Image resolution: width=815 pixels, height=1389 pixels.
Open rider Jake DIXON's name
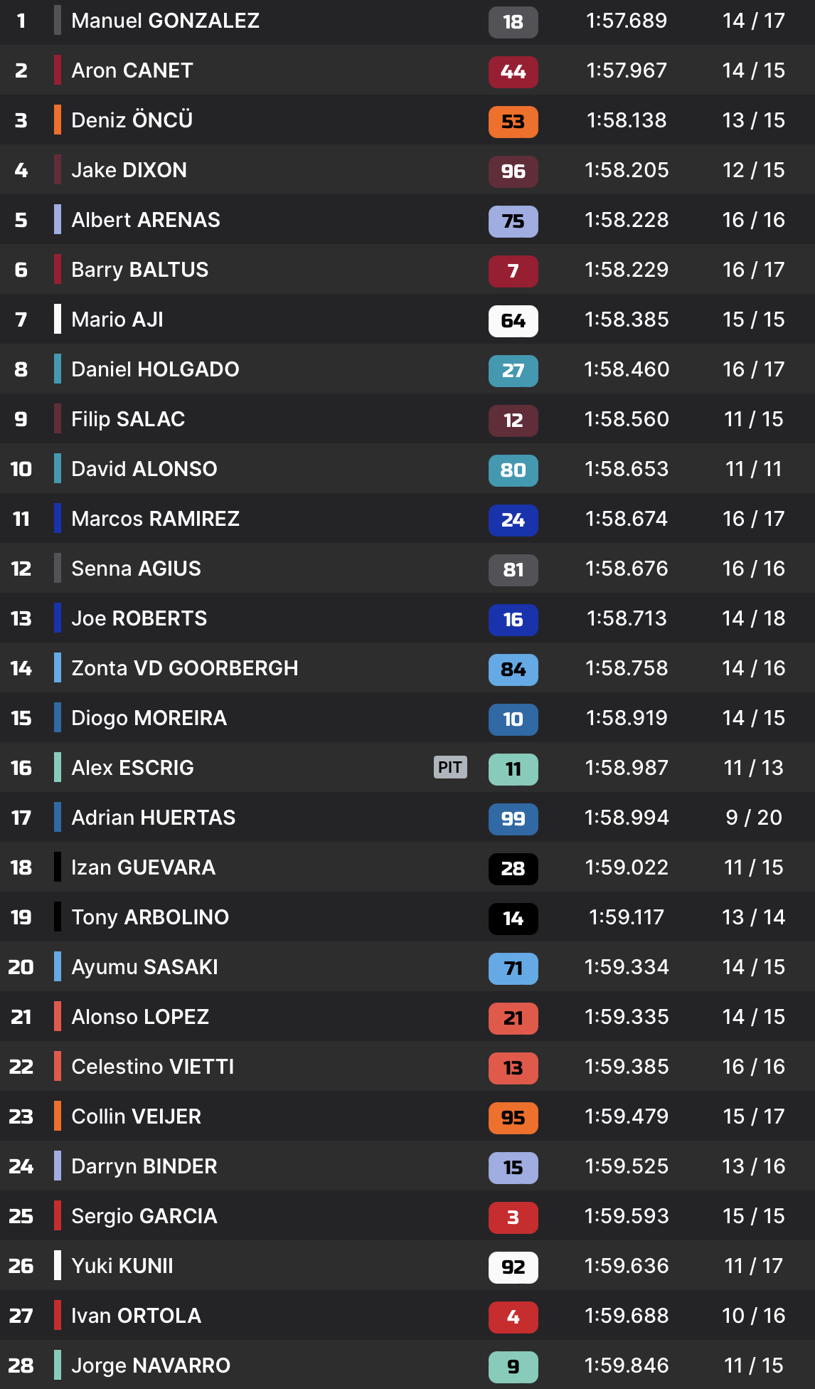(129, 170)
